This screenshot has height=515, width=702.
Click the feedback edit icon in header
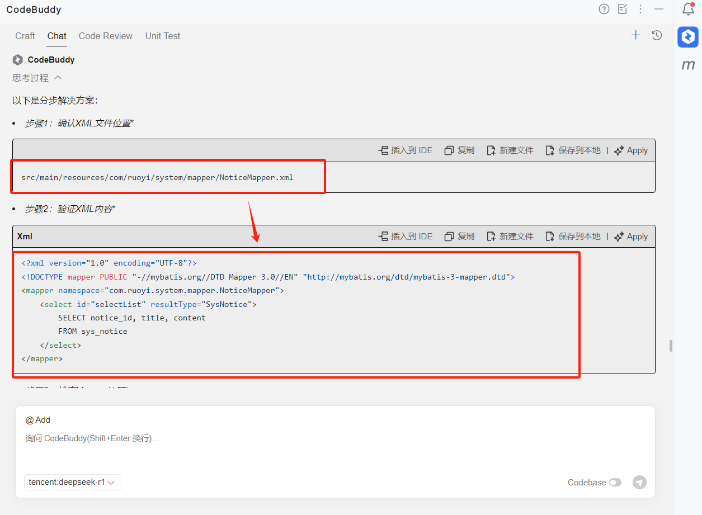click(623, 9)
